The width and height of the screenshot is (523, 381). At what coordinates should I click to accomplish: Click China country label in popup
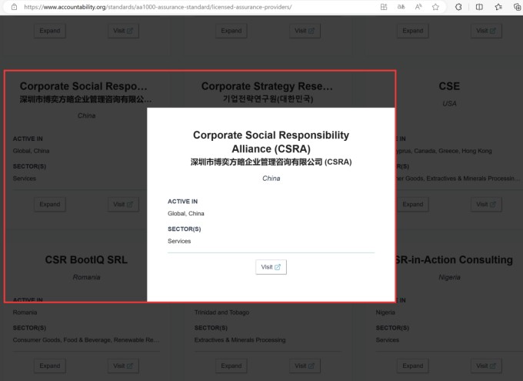271,179
